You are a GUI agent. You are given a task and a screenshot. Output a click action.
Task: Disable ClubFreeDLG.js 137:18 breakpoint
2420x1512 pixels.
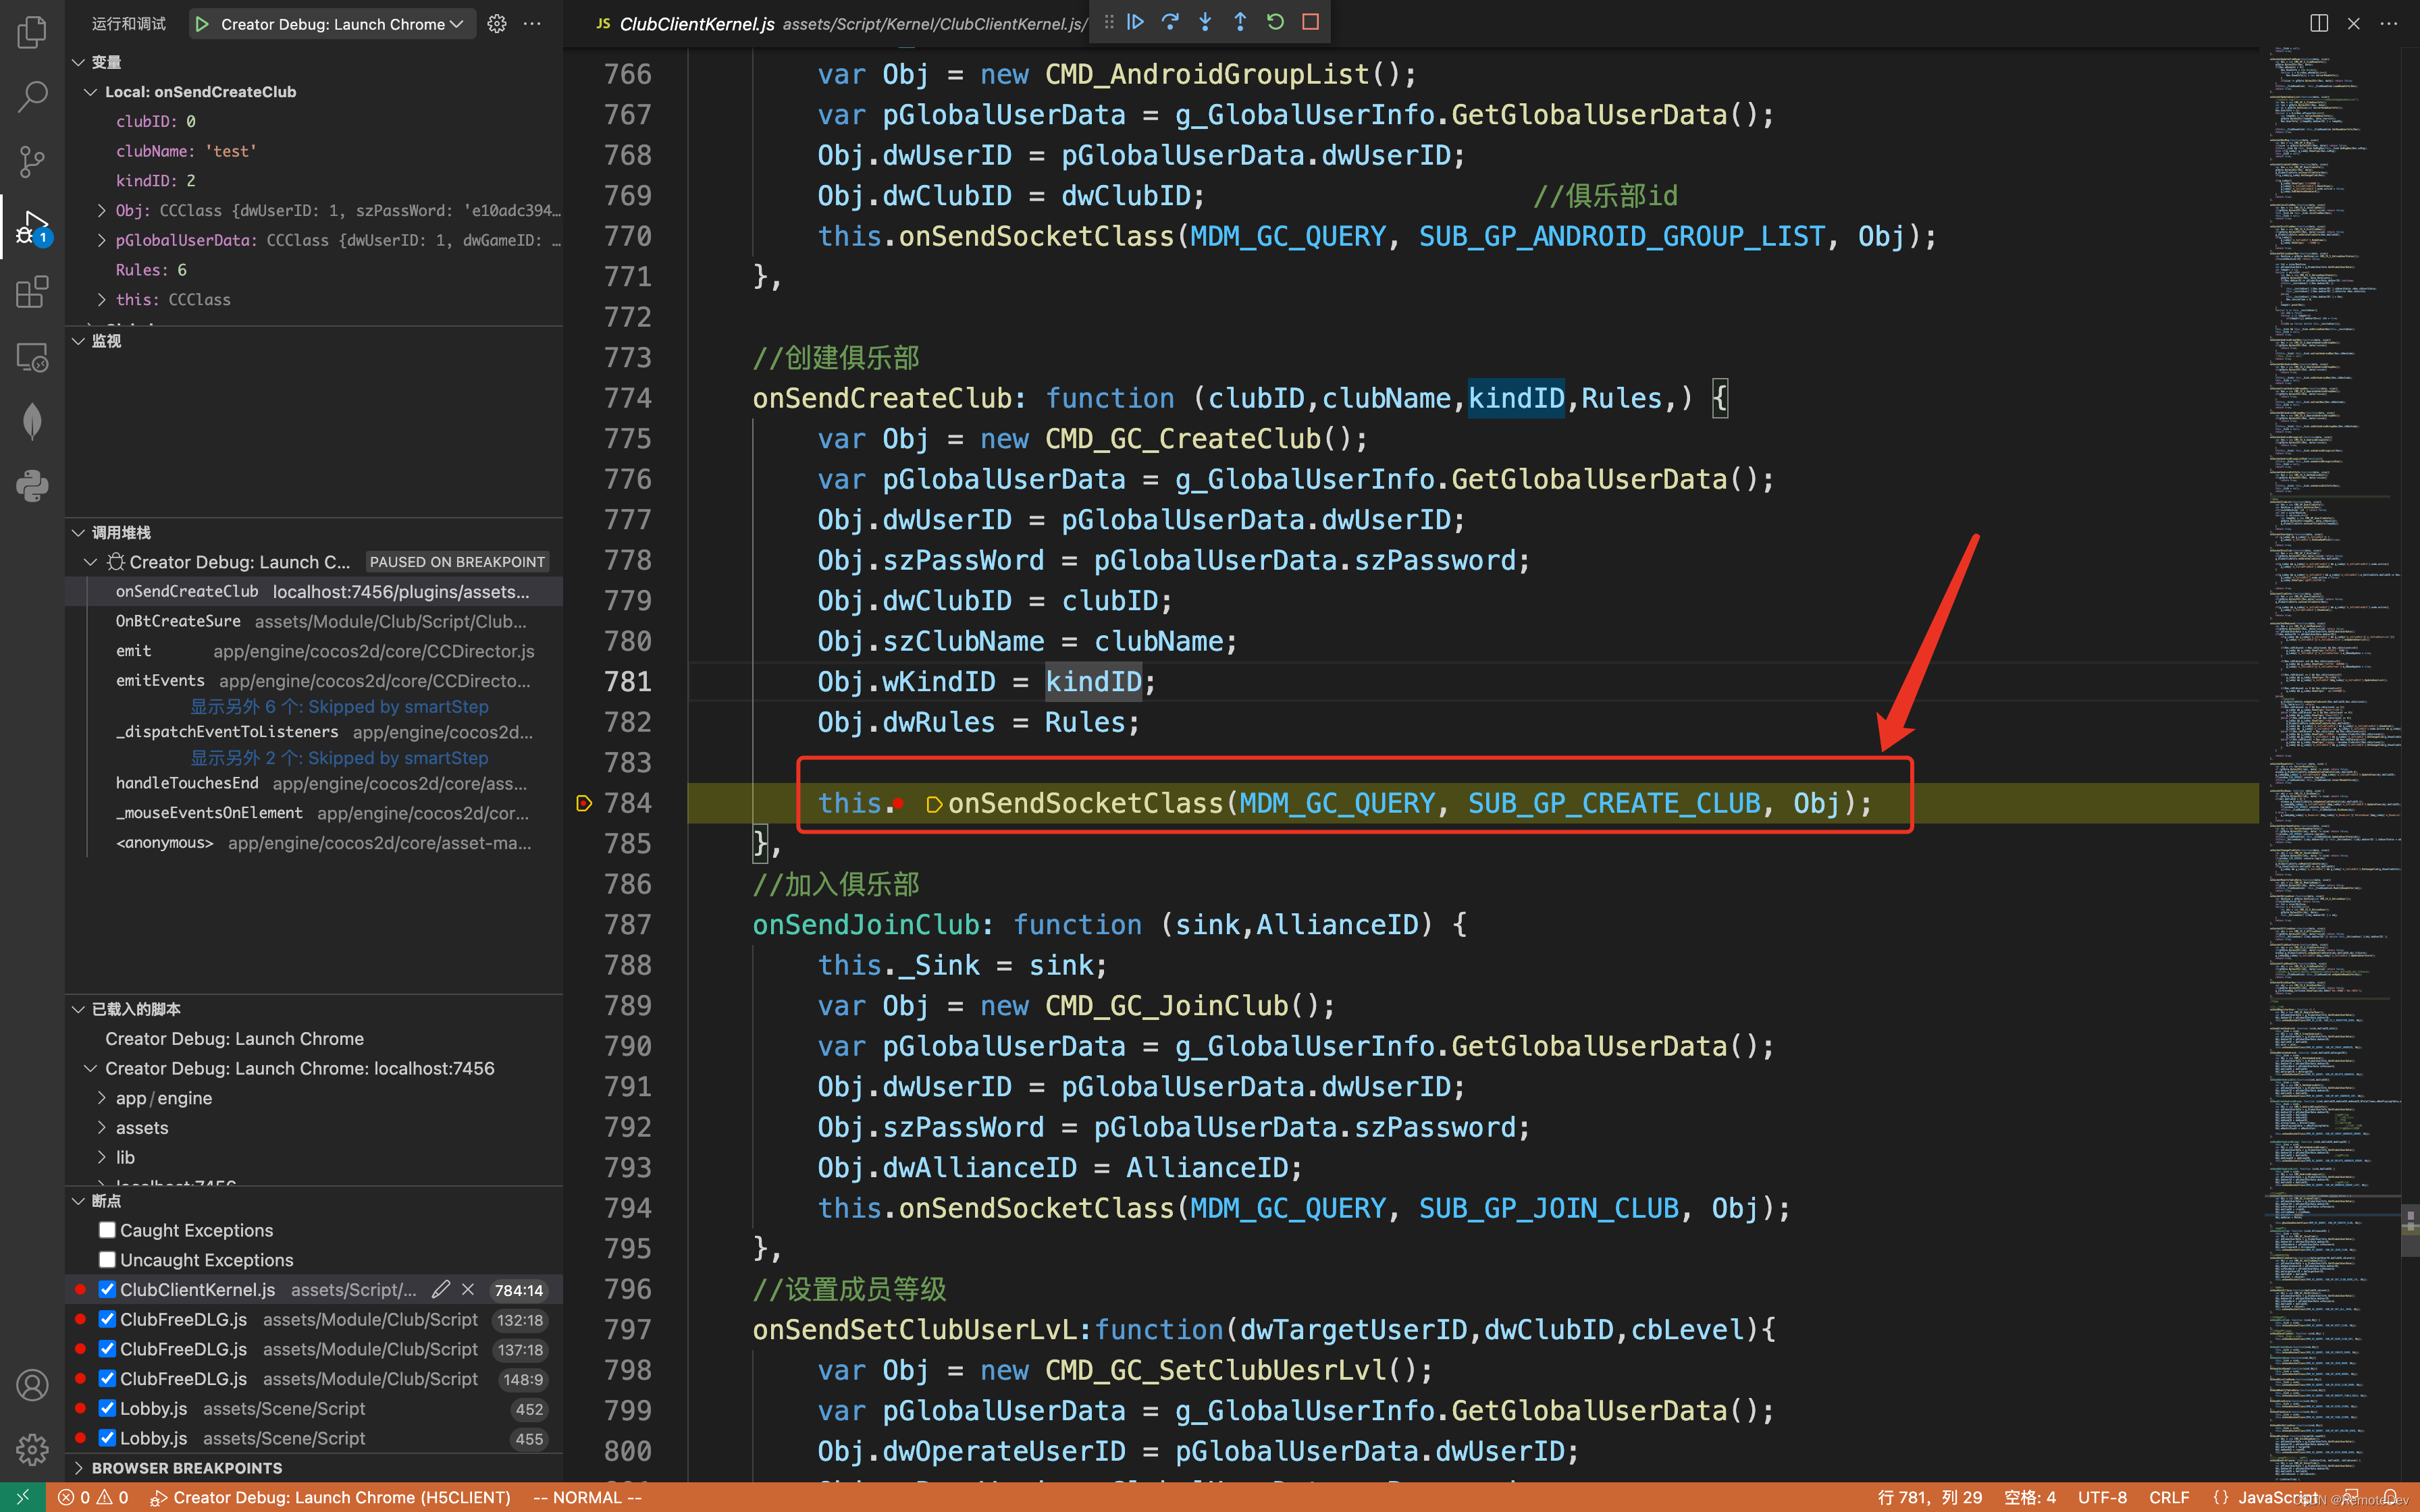(x=107, y=1349)
